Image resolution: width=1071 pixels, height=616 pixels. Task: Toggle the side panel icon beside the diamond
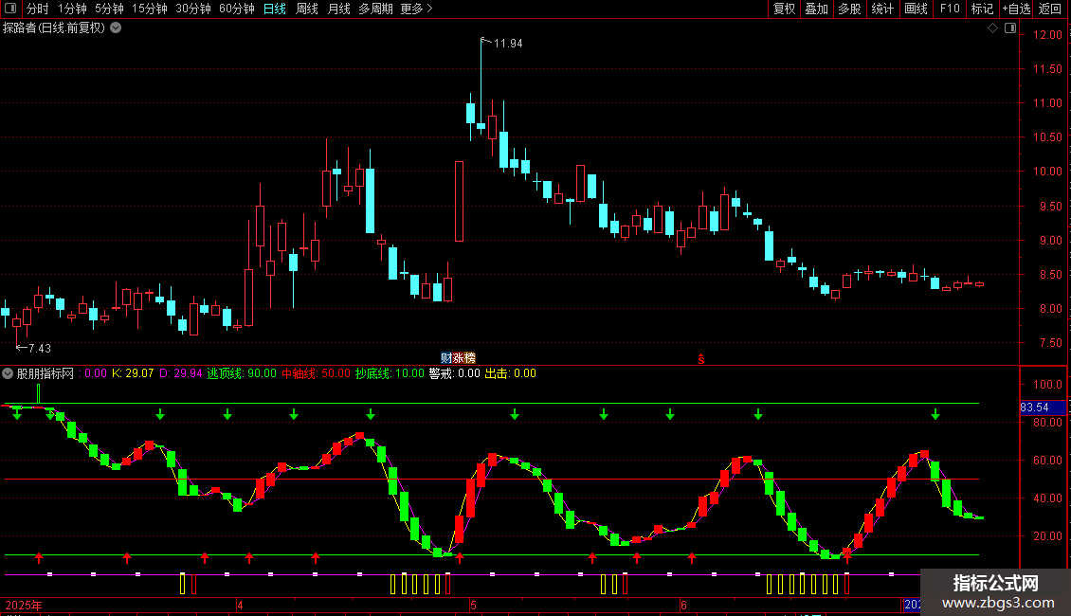click(1010, 28)
